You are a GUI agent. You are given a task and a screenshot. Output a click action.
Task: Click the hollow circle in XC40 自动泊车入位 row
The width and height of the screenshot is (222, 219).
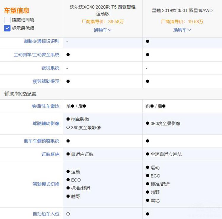(68, 214)
